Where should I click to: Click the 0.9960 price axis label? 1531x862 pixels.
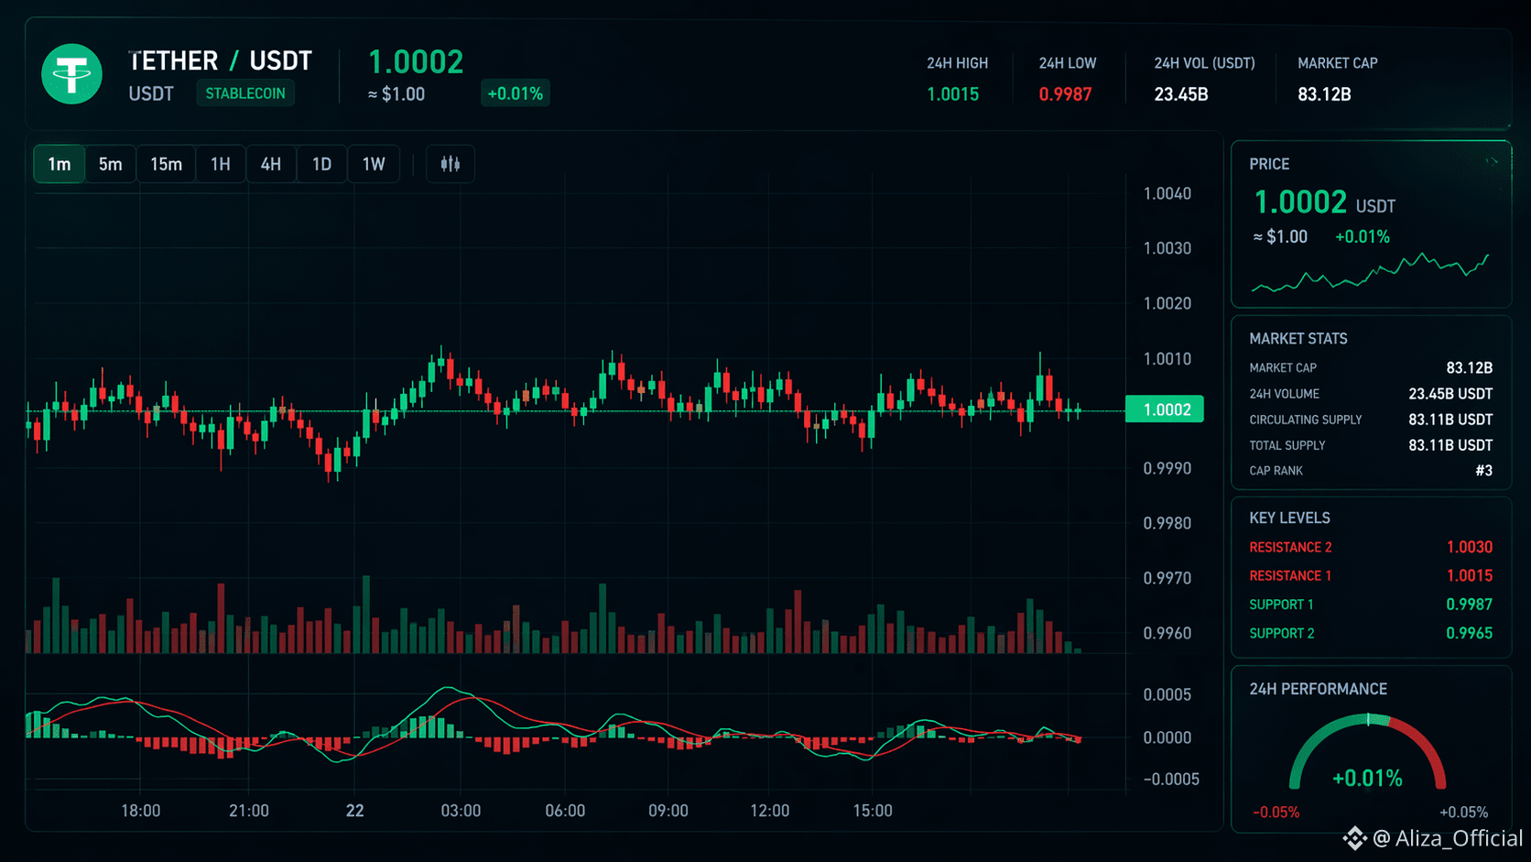pos(1167,633)
